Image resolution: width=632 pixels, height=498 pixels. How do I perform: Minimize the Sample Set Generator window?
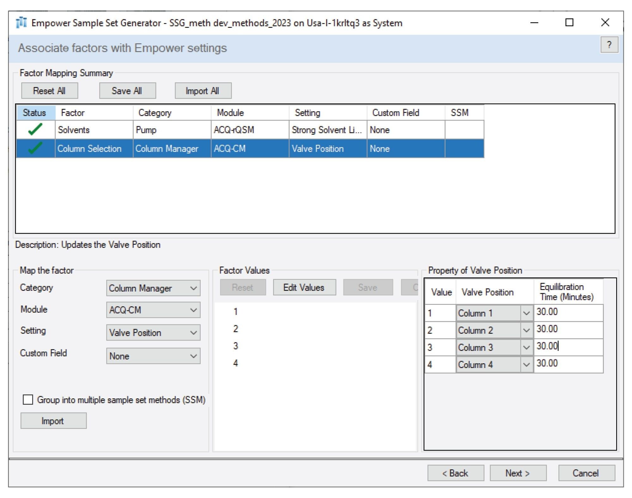pyautogui.click(x=534, y=23)
